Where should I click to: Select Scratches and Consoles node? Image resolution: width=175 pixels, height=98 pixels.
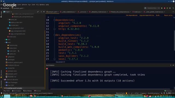[x=14, y=88]
